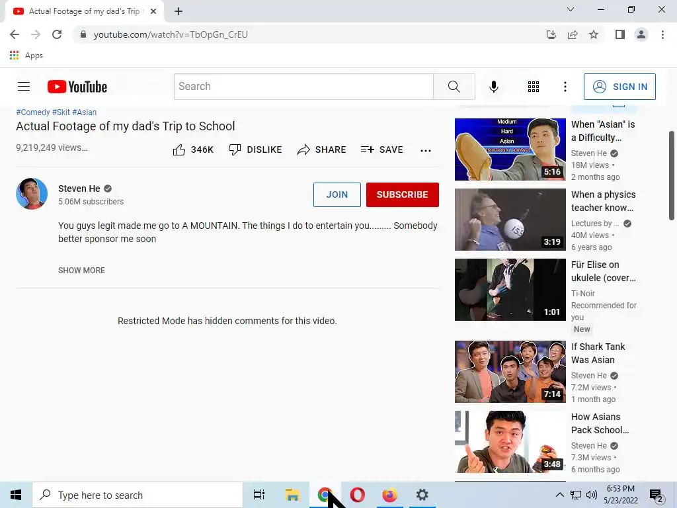Open more actions ellipsis under video
The width and height of the screenshot is (677, 508).
point(426,150)
